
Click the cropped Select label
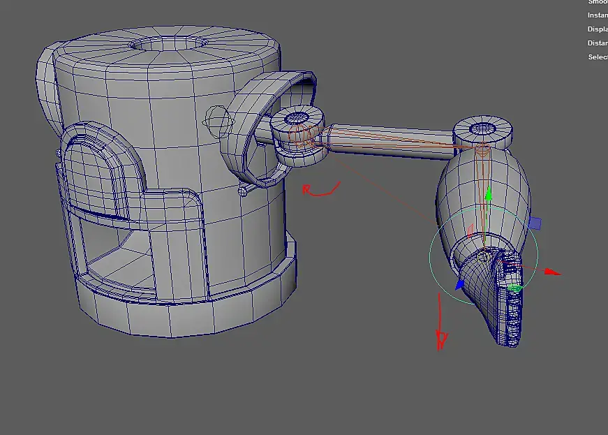(598, 57)
